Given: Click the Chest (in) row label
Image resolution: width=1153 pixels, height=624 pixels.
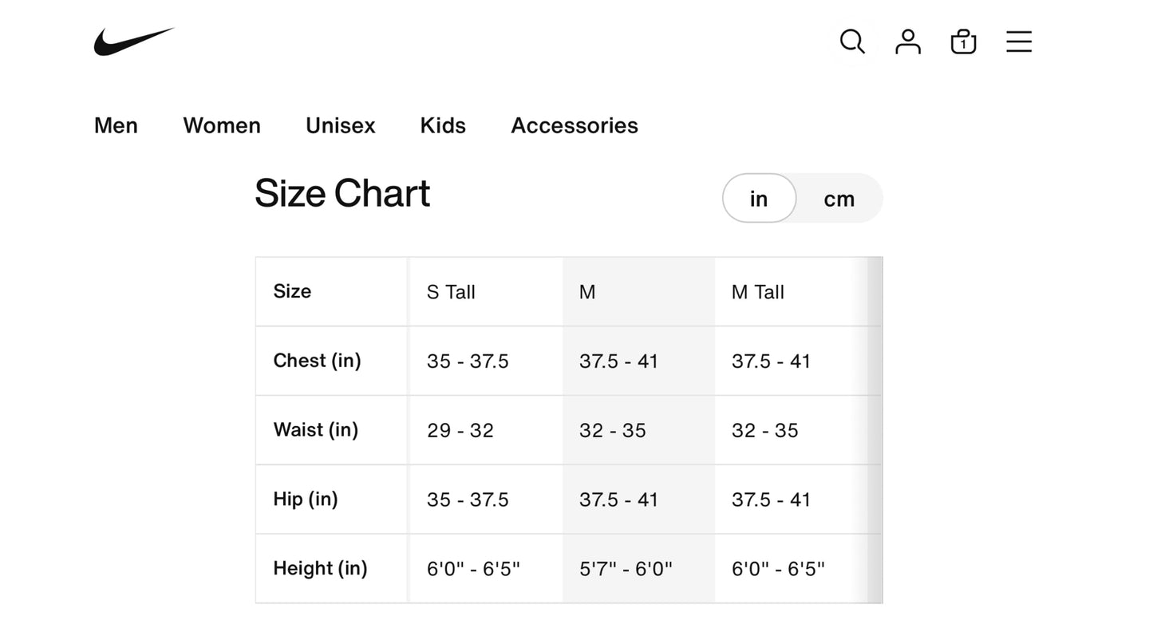Looking at the screenshot, I should coord(317,361).
